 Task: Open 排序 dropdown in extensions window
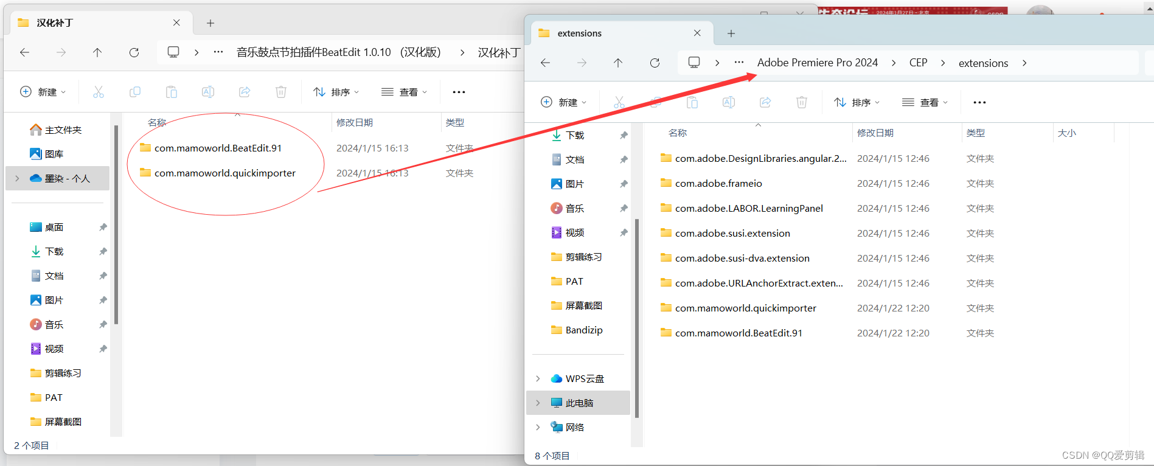pos(857,102)
